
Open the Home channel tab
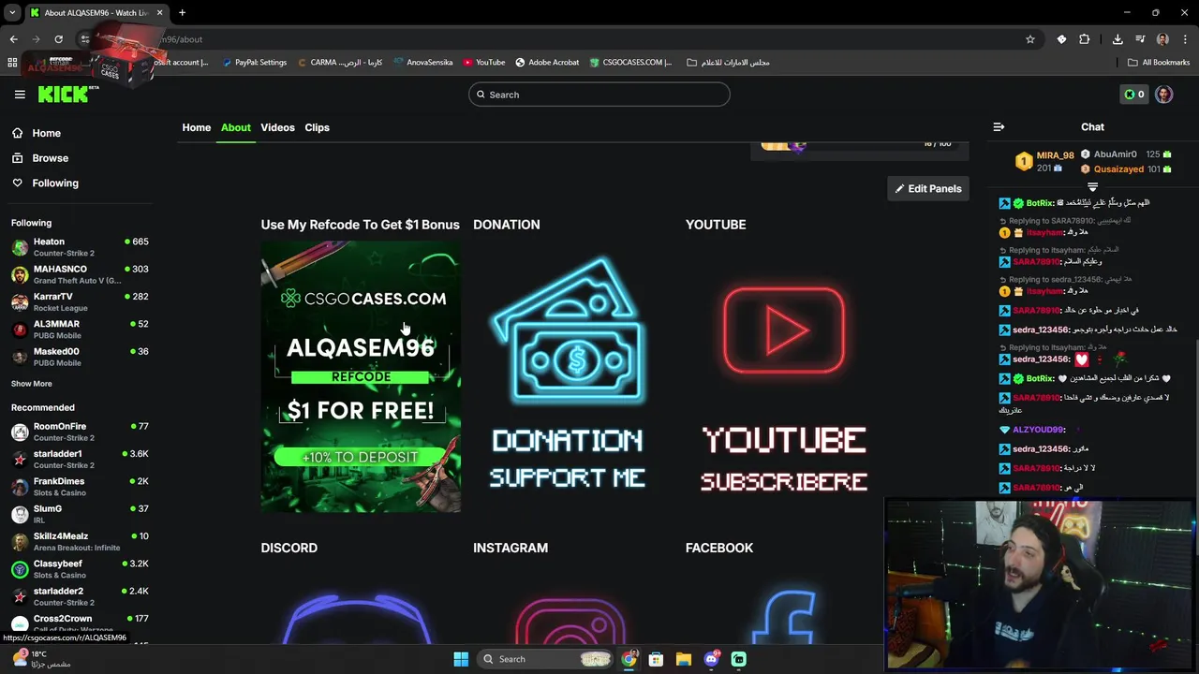click(x=197, y=127)
